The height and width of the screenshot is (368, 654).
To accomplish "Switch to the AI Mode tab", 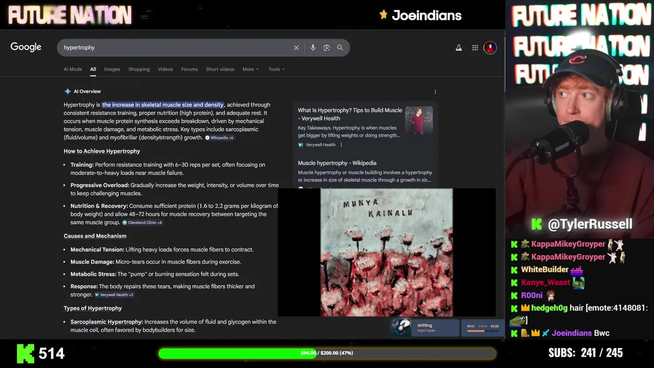I will click(73, 69).
